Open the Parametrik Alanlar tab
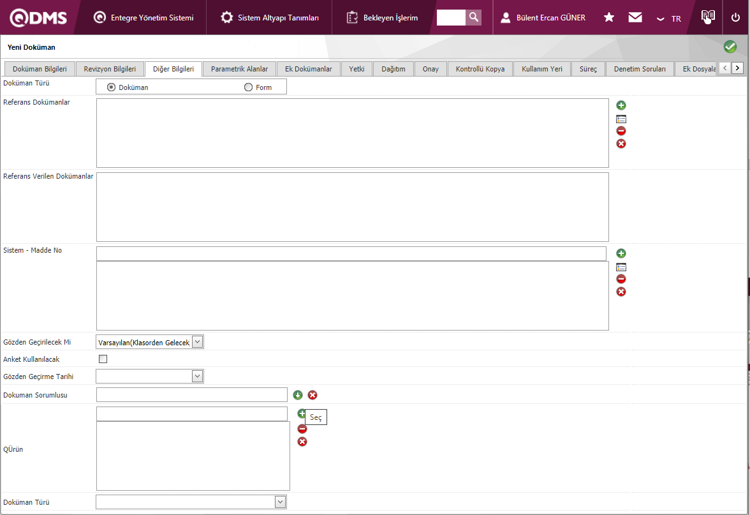Image resolution: width=750 pixels, height=515 pixels. point(239,69)
